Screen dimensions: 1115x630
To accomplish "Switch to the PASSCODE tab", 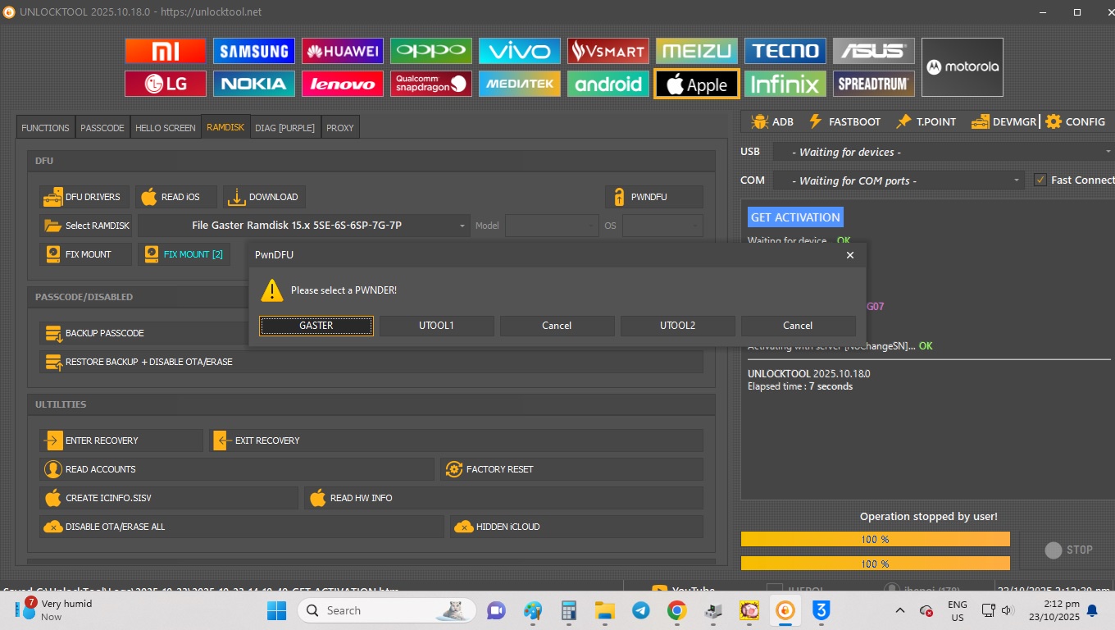I will [x=102, y=128].
